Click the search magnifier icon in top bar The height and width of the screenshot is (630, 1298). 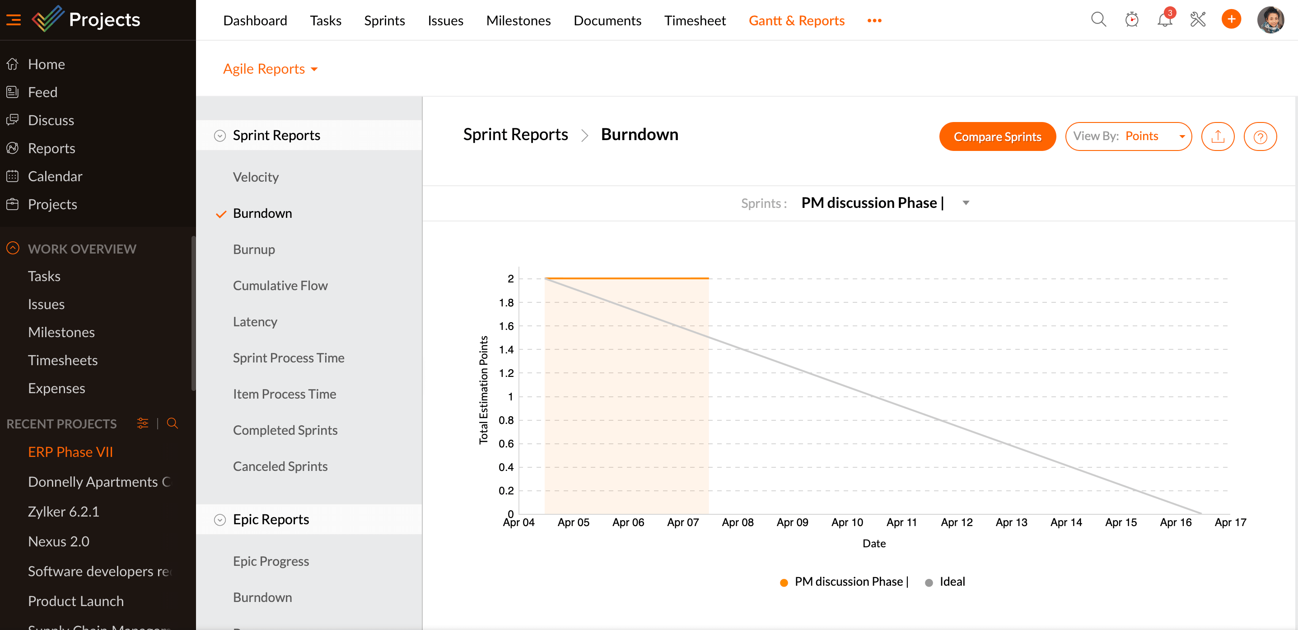1098,20
